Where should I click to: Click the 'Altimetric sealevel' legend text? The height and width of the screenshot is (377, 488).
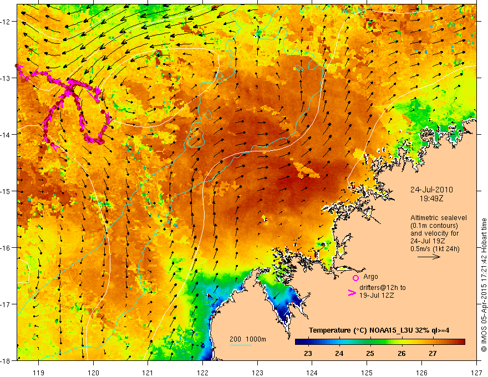(x=439, y=218)
